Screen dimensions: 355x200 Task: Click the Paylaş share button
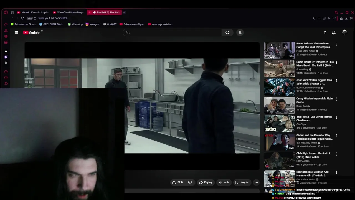(x=205, y=182)
